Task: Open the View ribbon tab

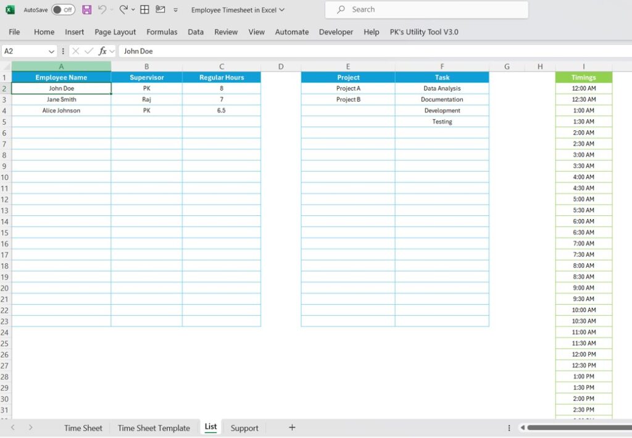Action: 256,32
